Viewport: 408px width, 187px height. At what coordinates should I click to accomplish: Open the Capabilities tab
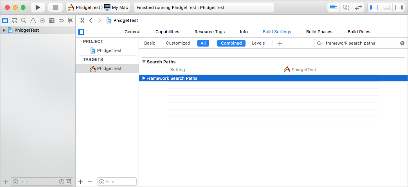coord(167,32)
